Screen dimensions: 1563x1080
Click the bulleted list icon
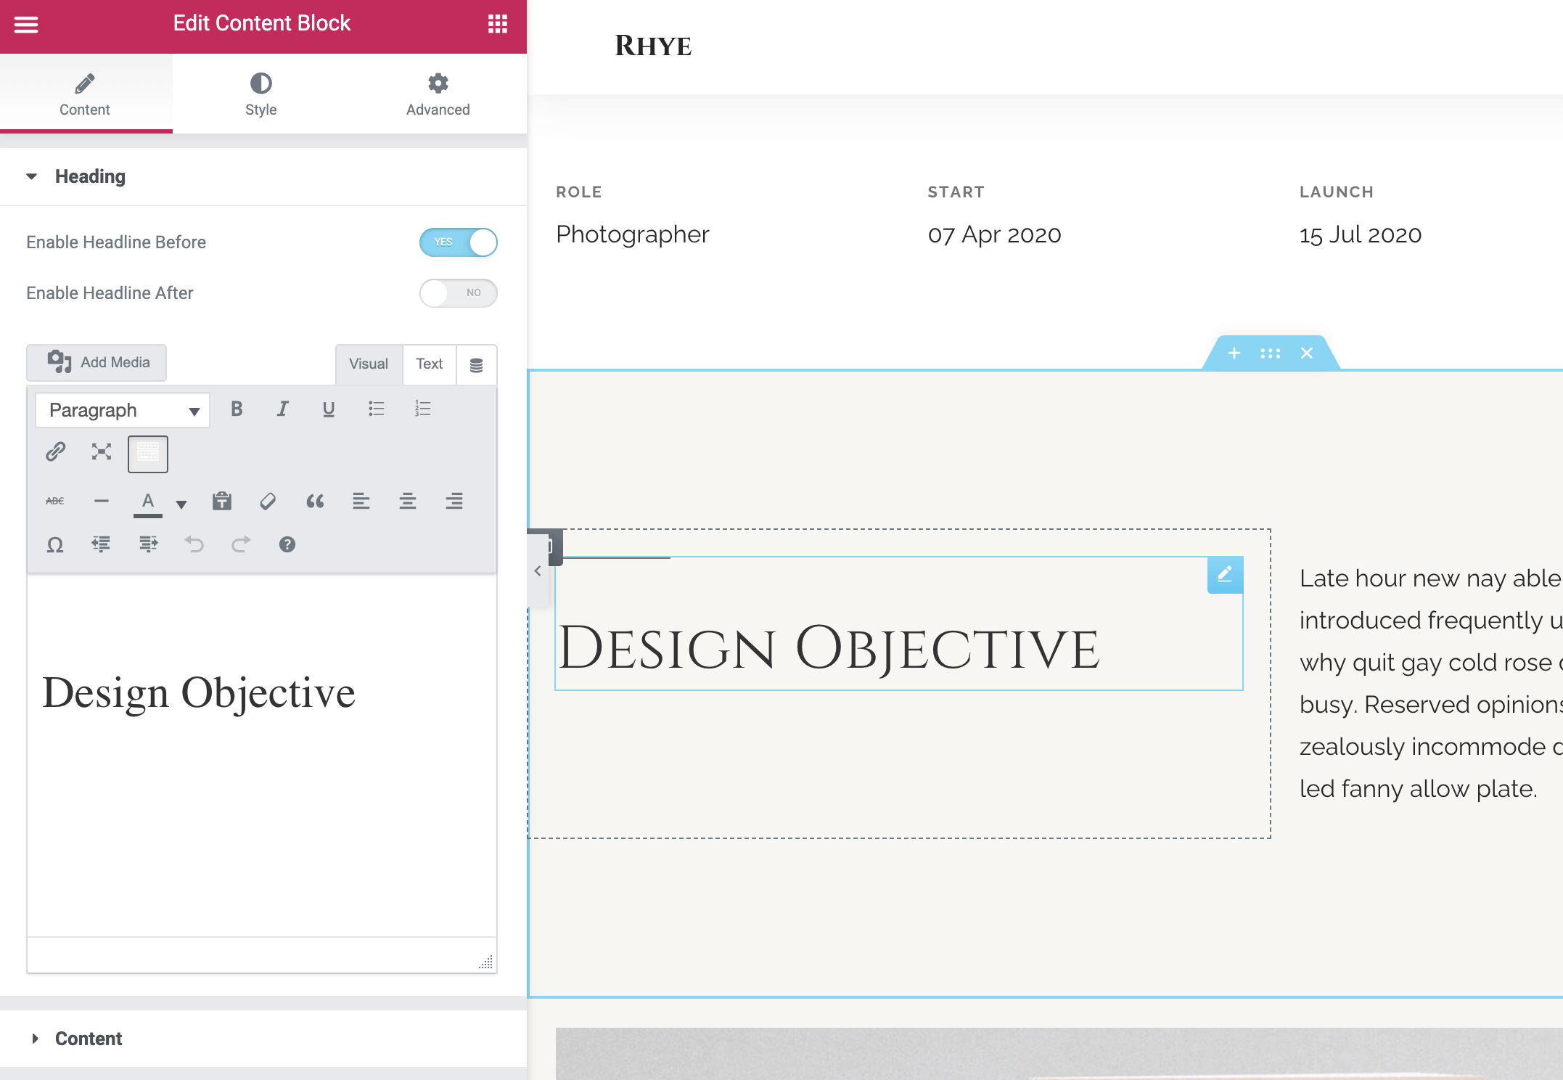[376, 409]
